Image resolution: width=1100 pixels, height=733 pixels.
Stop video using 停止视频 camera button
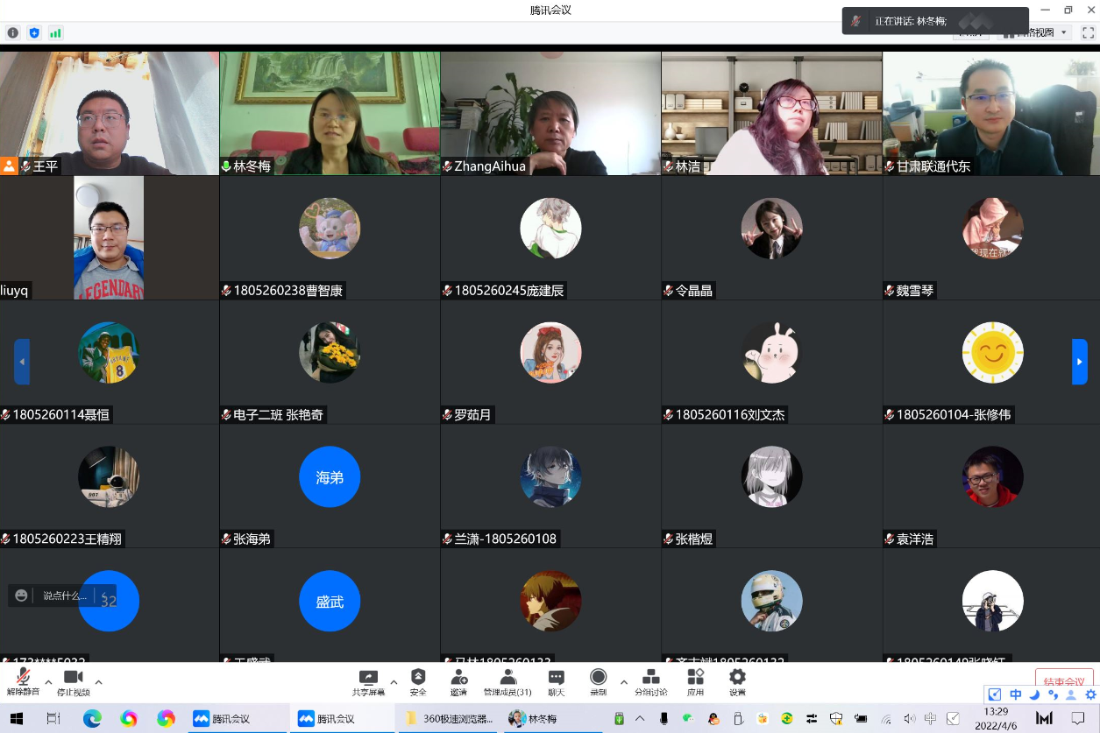(x=74, y=680)
